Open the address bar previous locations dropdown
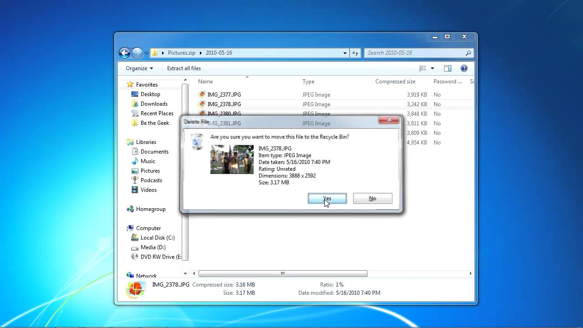The width and height of the screenshot is (583, 328). [x=345, y=53]
